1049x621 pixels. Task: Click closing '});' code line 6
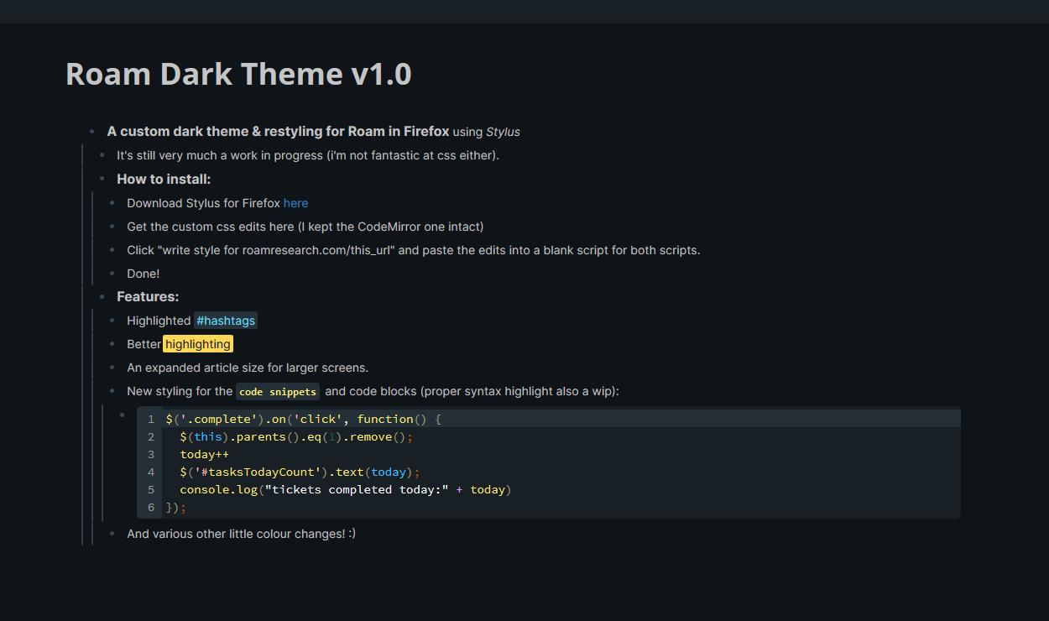pos(176,507)
